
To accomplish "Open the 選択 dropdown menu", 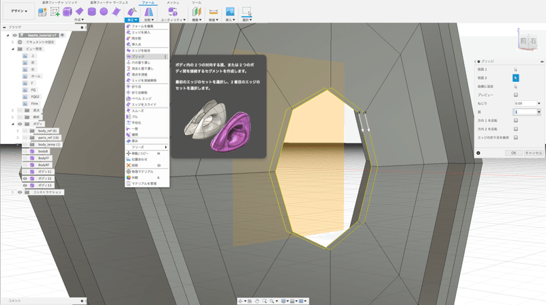I will tap(247, 20).
